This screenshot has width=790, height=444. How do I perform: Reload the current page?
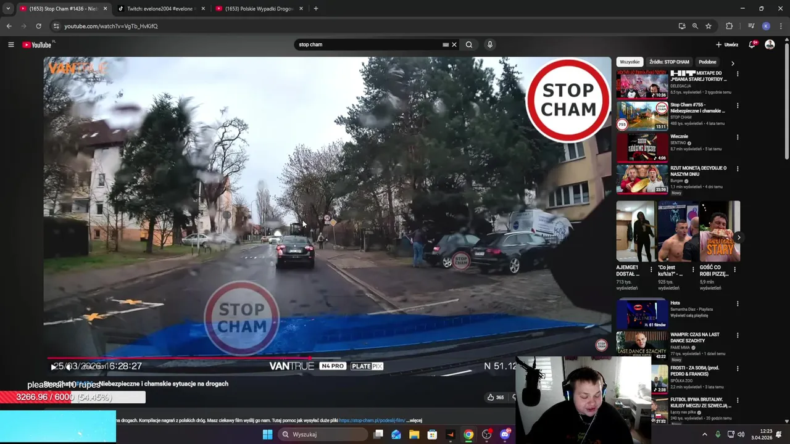(x=38, y=26)
